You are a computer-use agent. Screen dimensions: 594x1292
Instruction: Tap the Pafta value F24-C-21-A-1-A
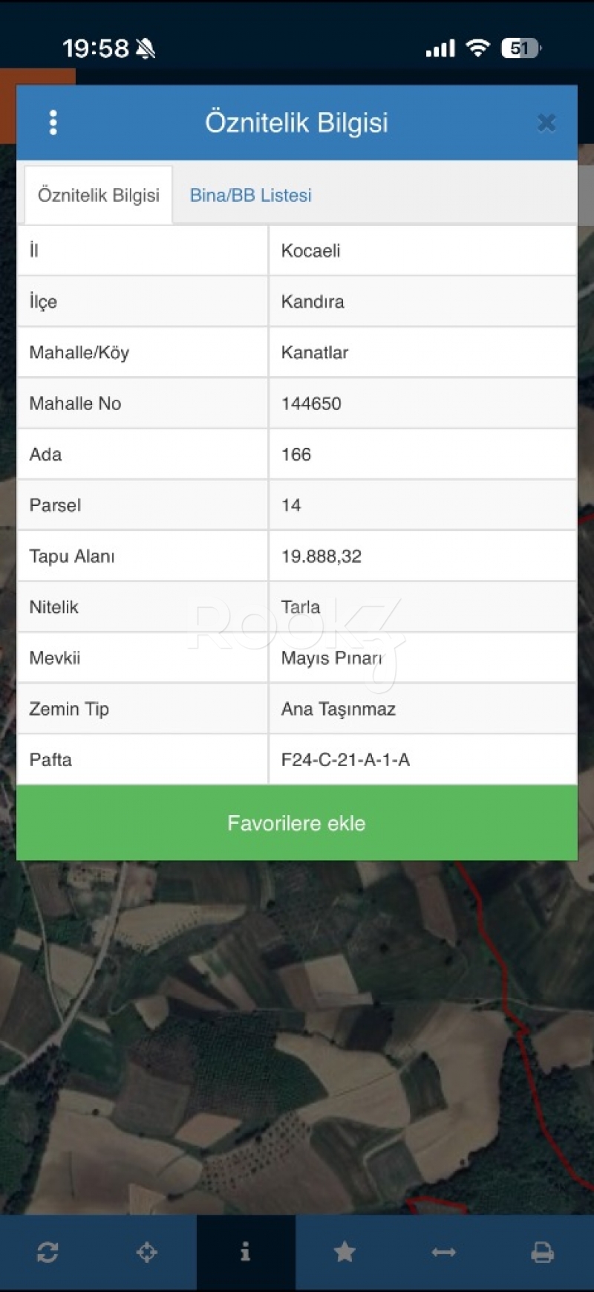345,760
